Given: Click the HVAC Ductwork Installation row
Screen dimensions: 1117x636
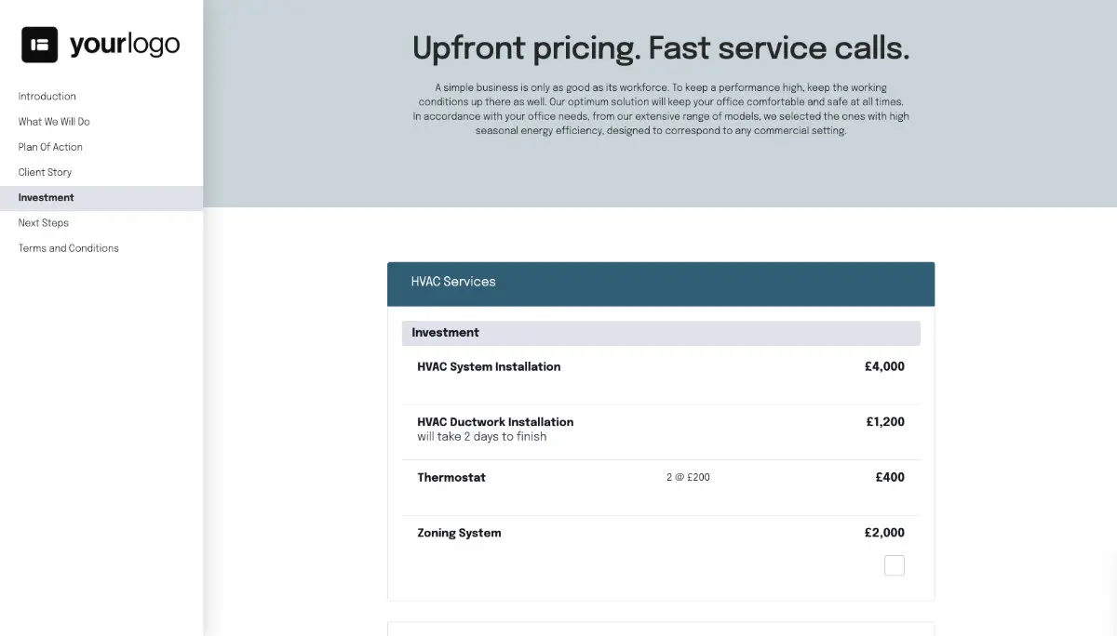Looking at the screenshot, I should (x=494, y=421).
